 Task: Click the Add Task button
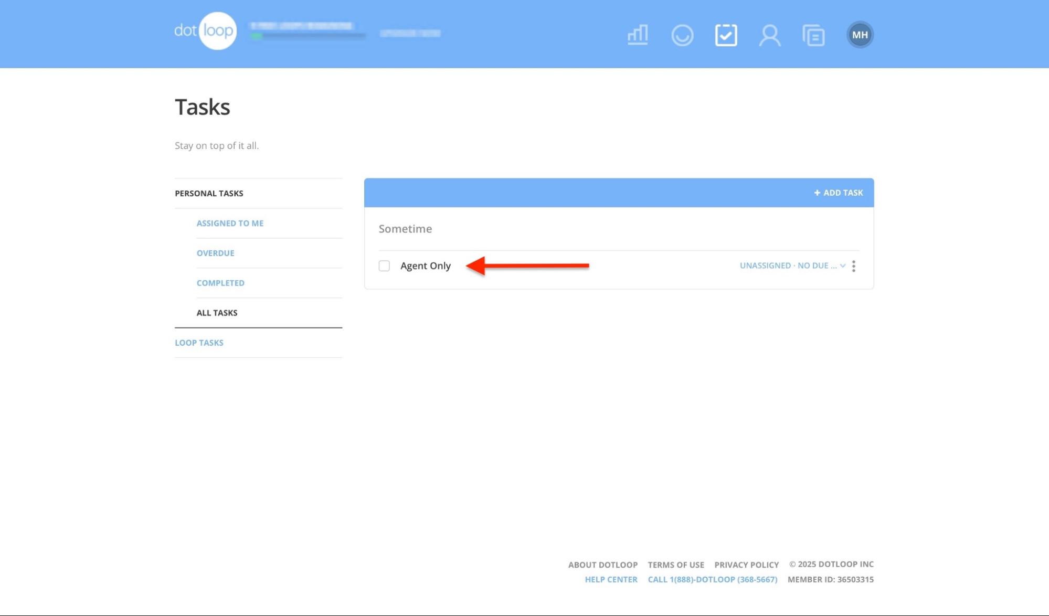click(838, 193)
